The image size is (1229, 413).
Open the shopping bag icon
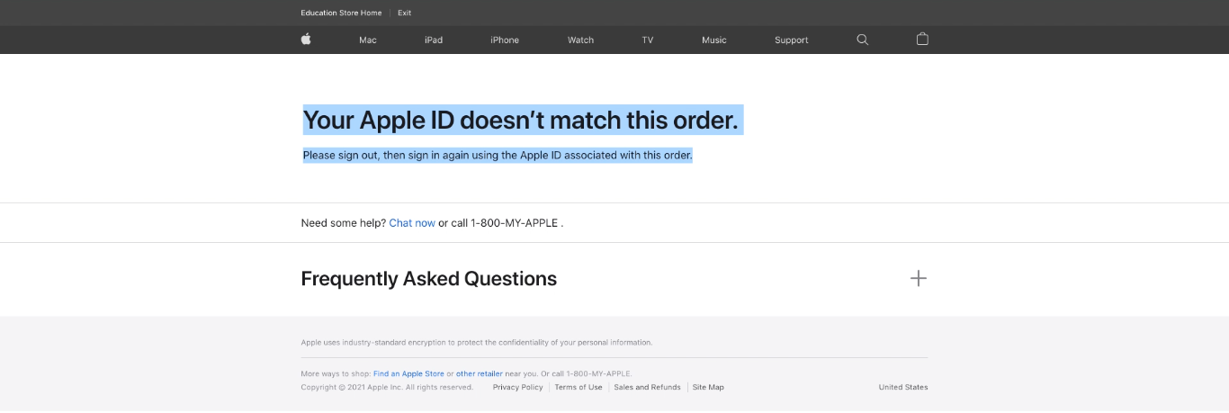pyautogui.click(x=922, y=40)
